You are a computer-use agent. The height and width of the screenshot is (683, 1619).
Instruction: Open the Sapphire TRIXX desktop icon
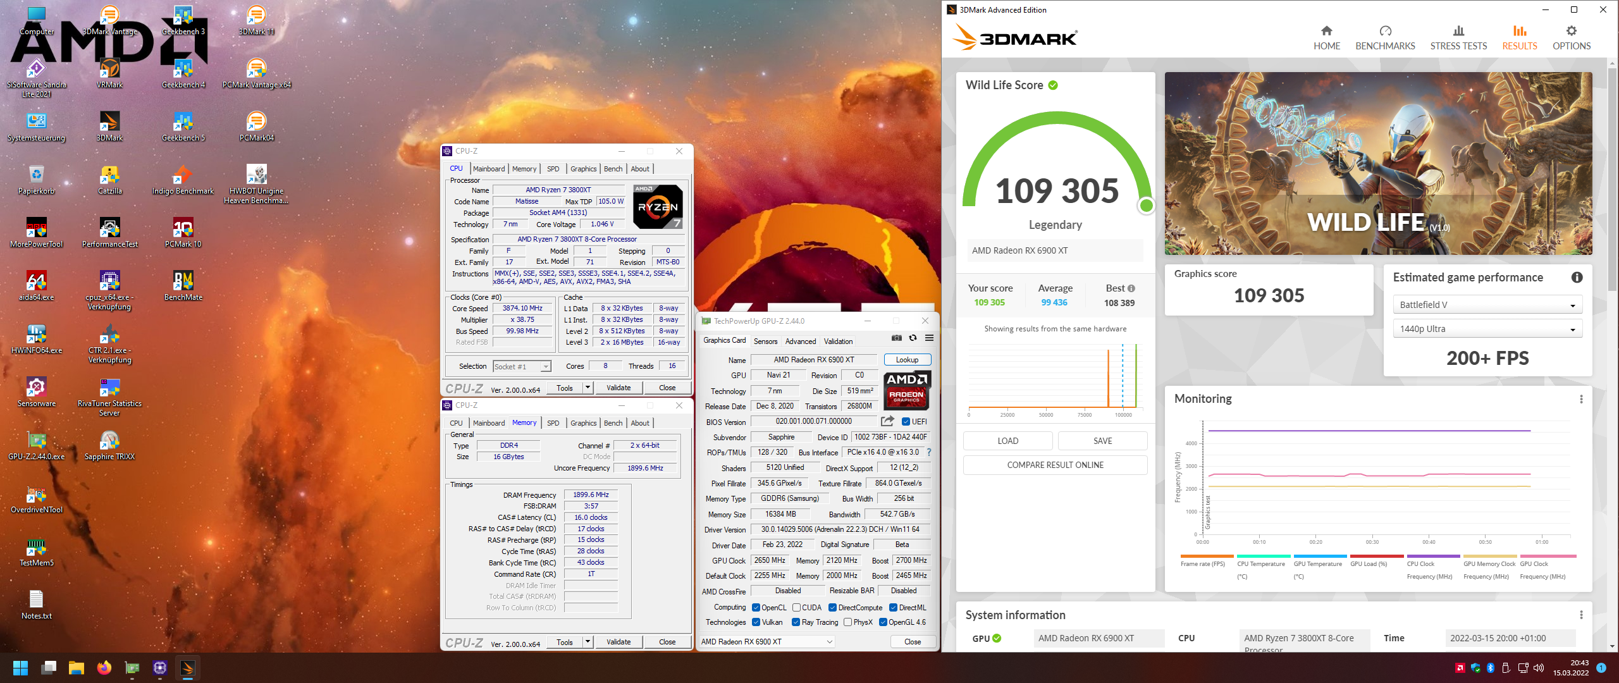[x=109, y=445]
